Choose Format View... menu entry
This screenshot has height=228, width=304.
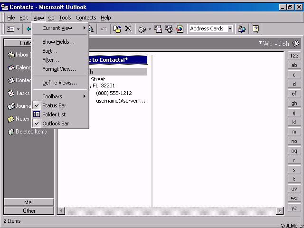pos(60,69)
